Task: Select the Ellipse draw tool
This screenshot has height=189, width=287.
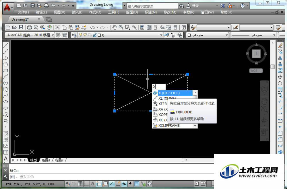Action: tap(6, 102)
